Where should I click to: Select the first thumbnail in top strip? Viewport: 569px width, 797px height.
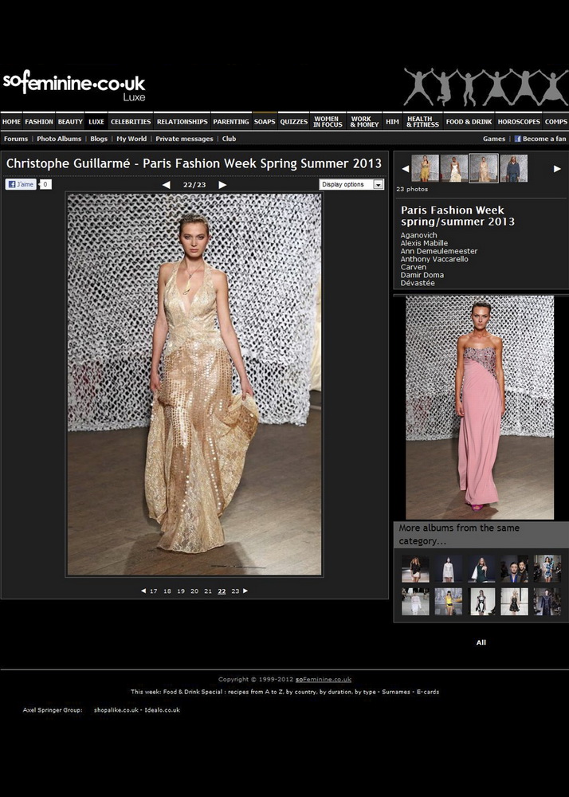(x=425, y=168)
